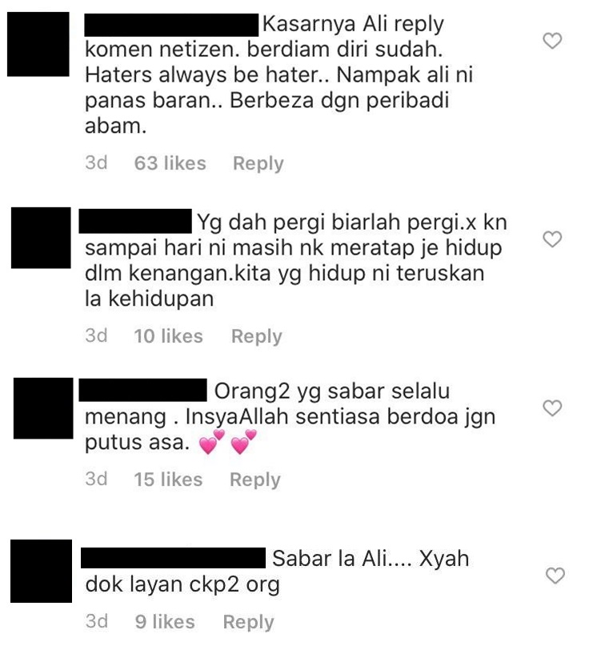This screenshot has height=650, width=597.
Task: Open second commenter's profile picture
Action: coord(41,238)
